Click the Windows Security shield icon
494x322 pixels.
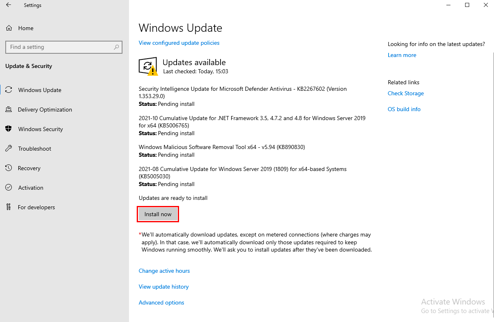[9, 129]
